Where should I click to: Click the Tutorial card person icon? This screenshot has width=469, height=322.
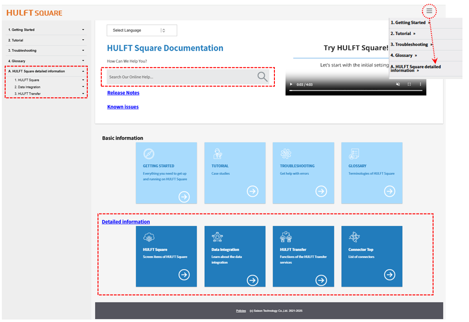[x=217, y=154]
